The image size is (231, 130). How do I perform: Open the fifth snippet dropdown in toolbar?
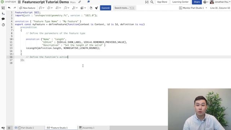[x=75, y=8]
